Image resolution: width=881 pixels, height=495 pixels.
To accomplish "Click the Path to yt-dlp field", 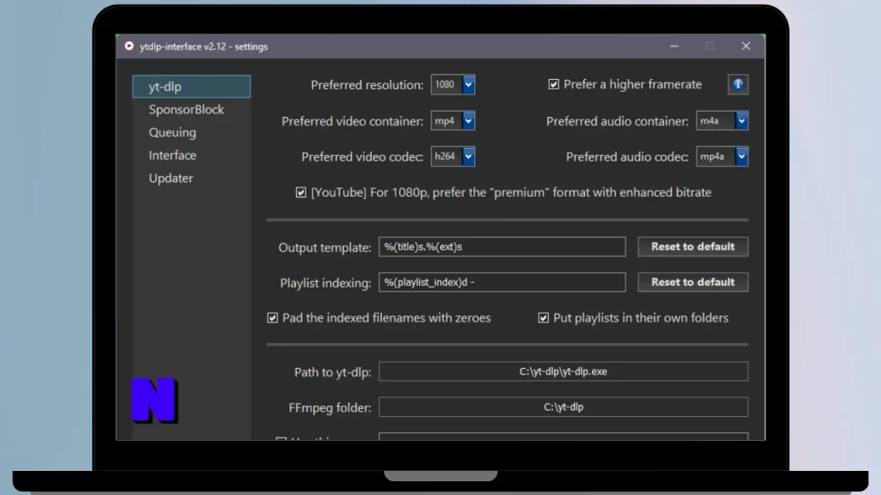I will coord(563,371).
